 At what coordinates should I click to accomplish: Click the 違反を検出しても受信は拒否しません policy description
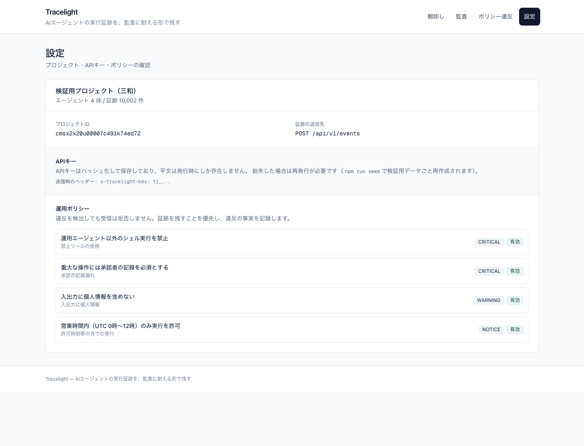click(x=174, y=219)
